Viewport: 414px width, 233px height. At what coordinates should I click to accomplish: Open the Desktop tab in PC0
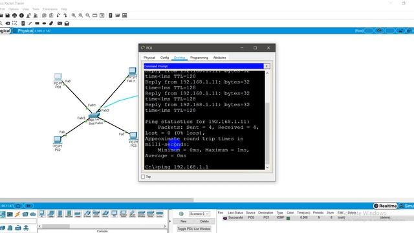180,58
